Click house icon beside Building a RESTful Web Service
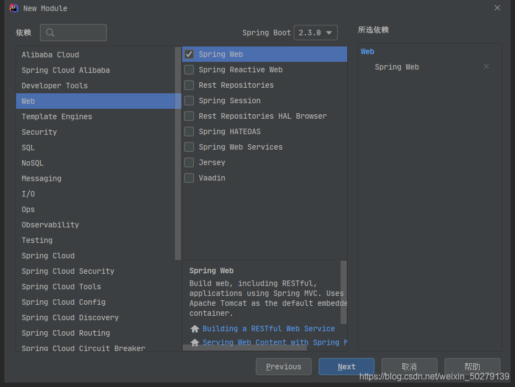The height and width of the screenshot is (387, 515). pyautogui.click(x=195, y=328)
